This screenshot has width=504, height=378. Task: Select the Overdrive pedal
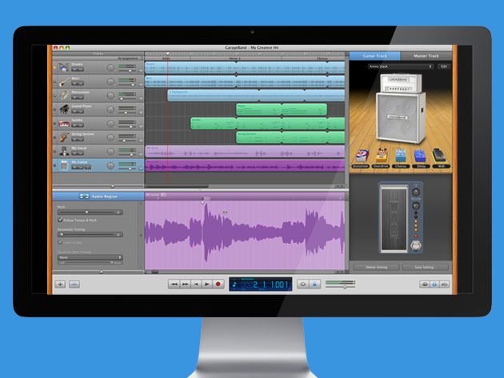pos(381,156)
